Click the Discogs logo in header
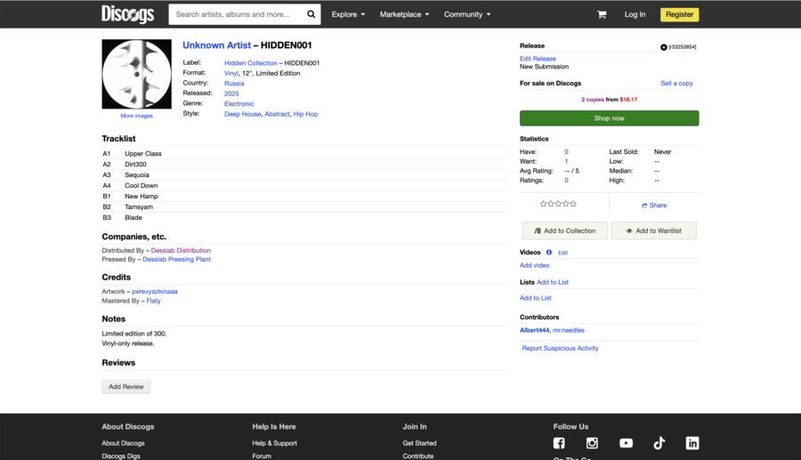The image size is (801, 460). [x=127, y=14]
